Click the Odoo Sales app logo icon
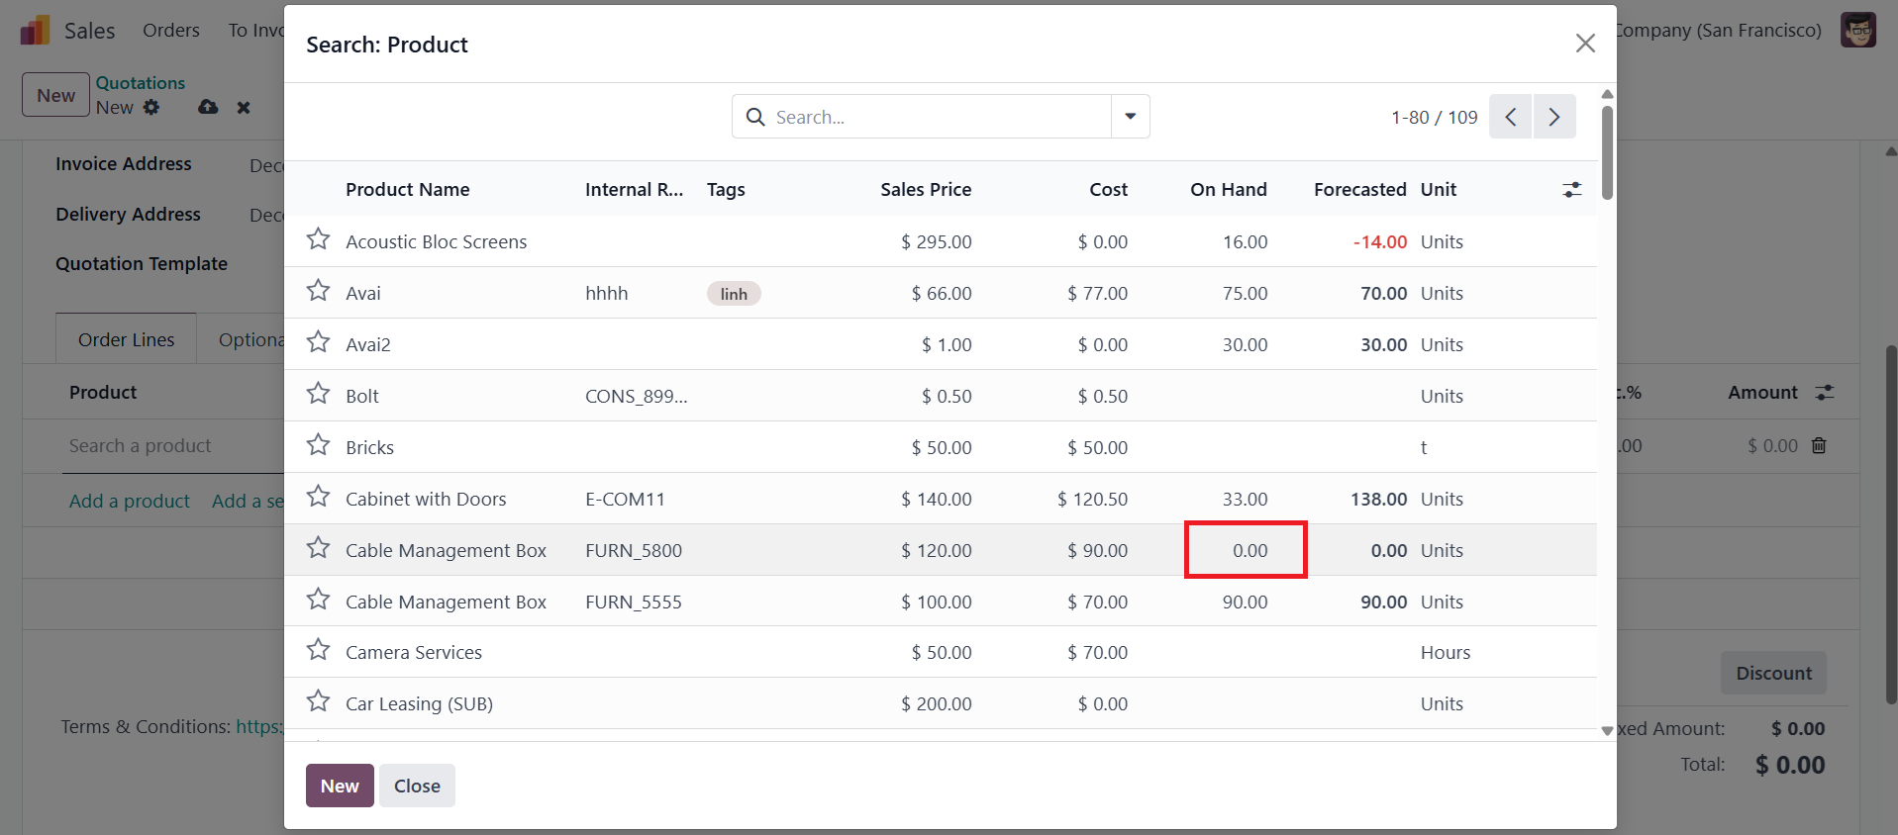1898x835 pixels. (x=35, y=31)
